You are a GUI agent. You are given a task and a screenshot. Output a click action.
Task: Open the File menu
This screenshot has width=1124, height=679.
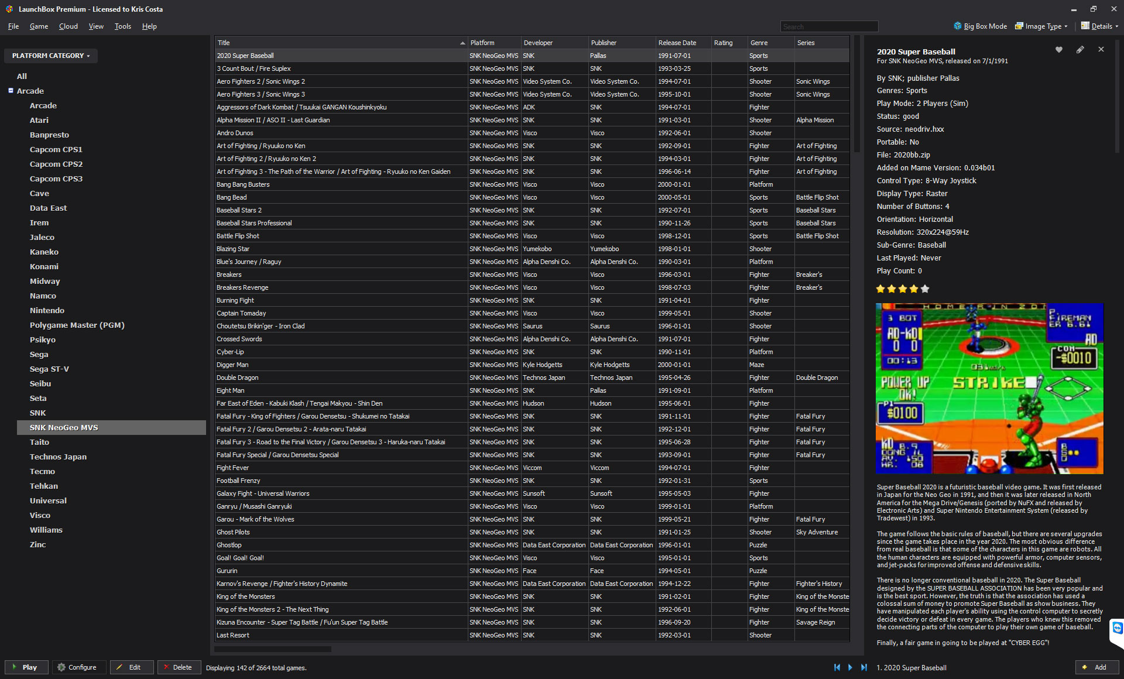pos(13,26)
